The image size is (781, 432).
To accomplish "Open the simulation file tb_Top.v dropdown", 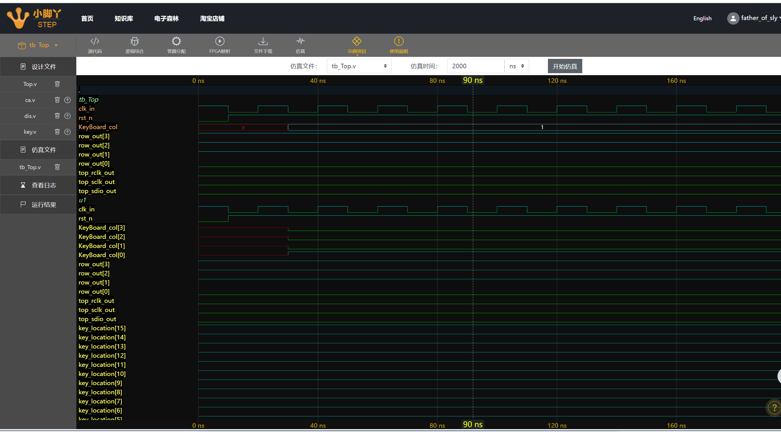I will (359, 66).
